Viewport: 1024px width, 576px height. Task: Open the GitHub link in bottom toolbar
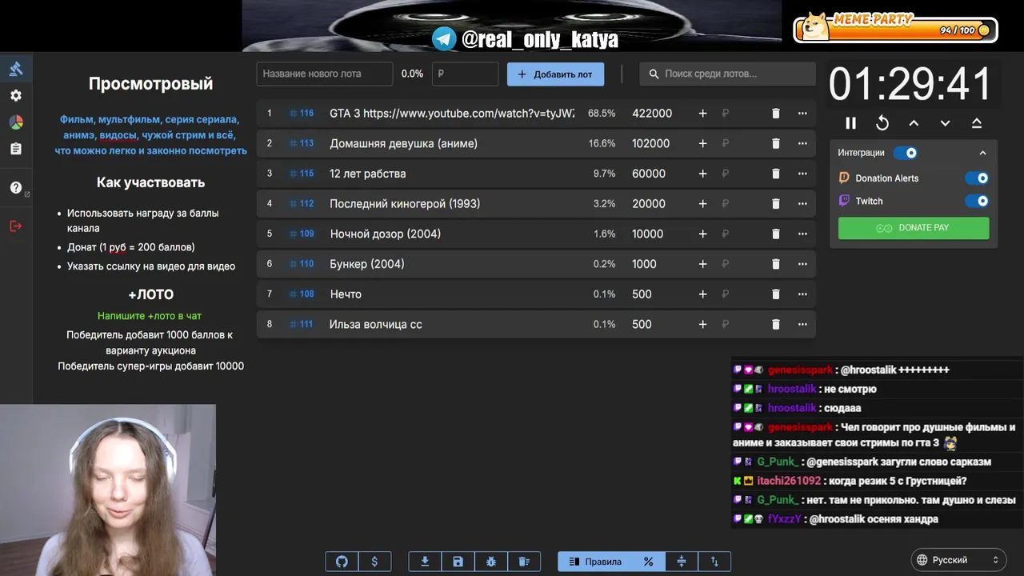342,562
